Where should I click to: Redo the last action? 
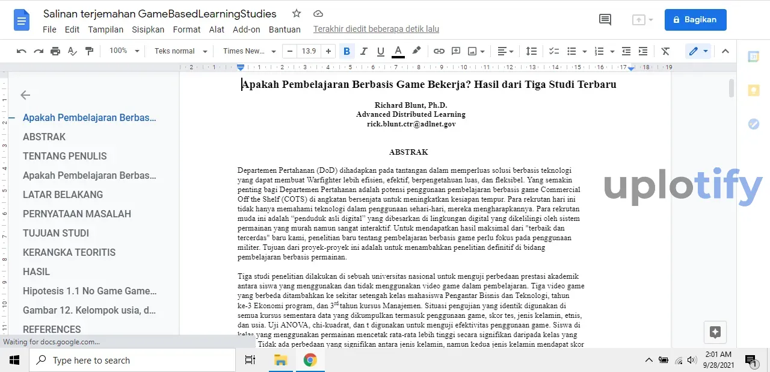coord(38,51)
